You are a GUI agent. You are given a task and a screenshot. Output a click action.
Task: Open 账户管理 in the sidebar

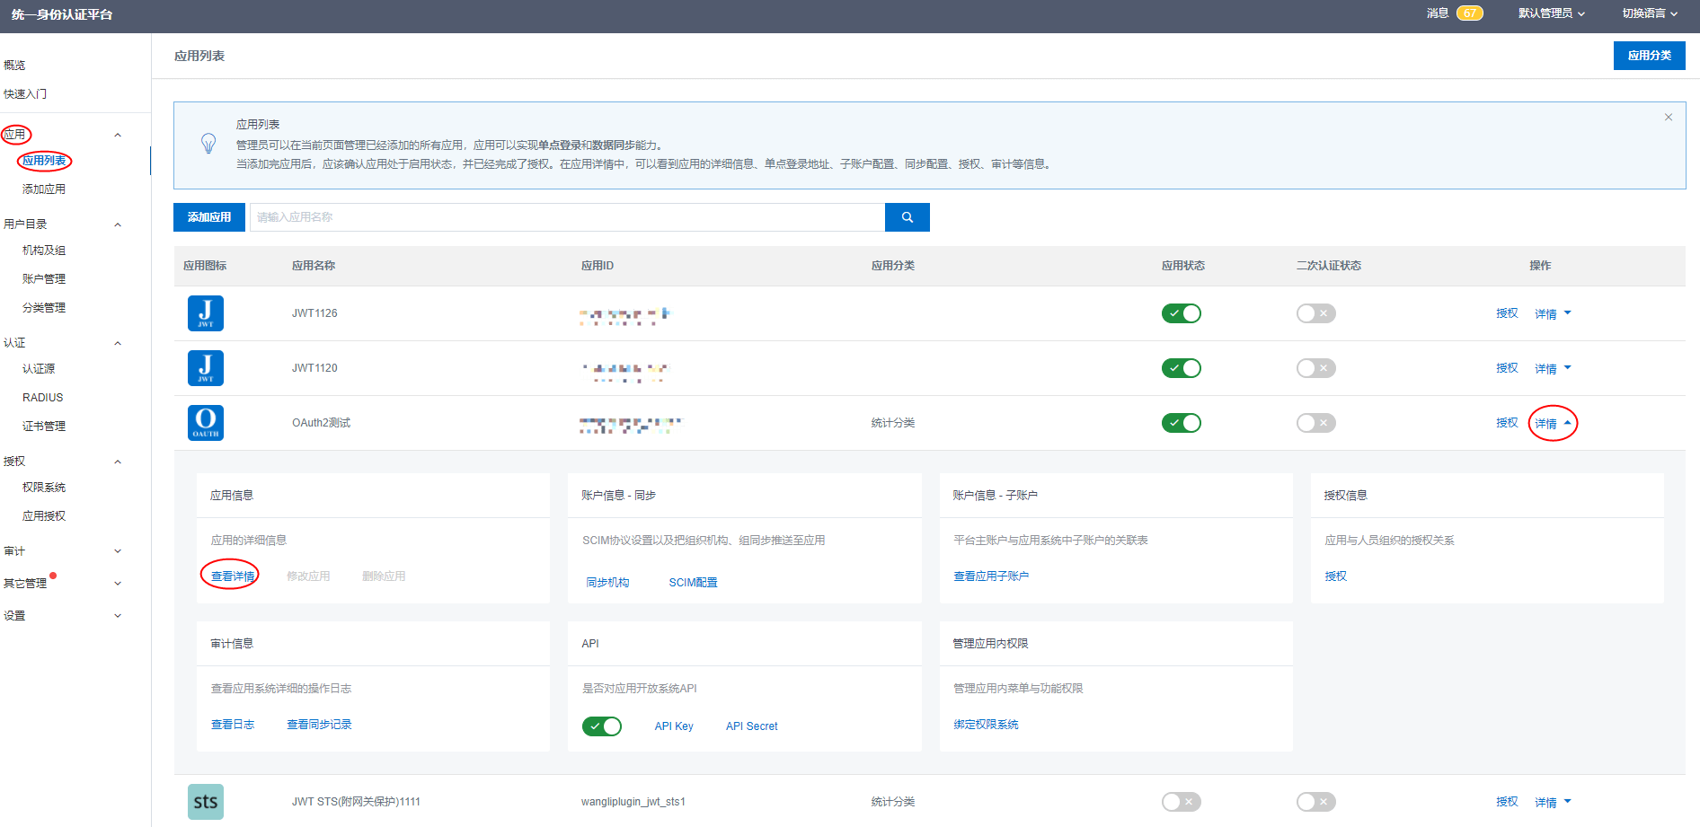[x=44, y=279]
